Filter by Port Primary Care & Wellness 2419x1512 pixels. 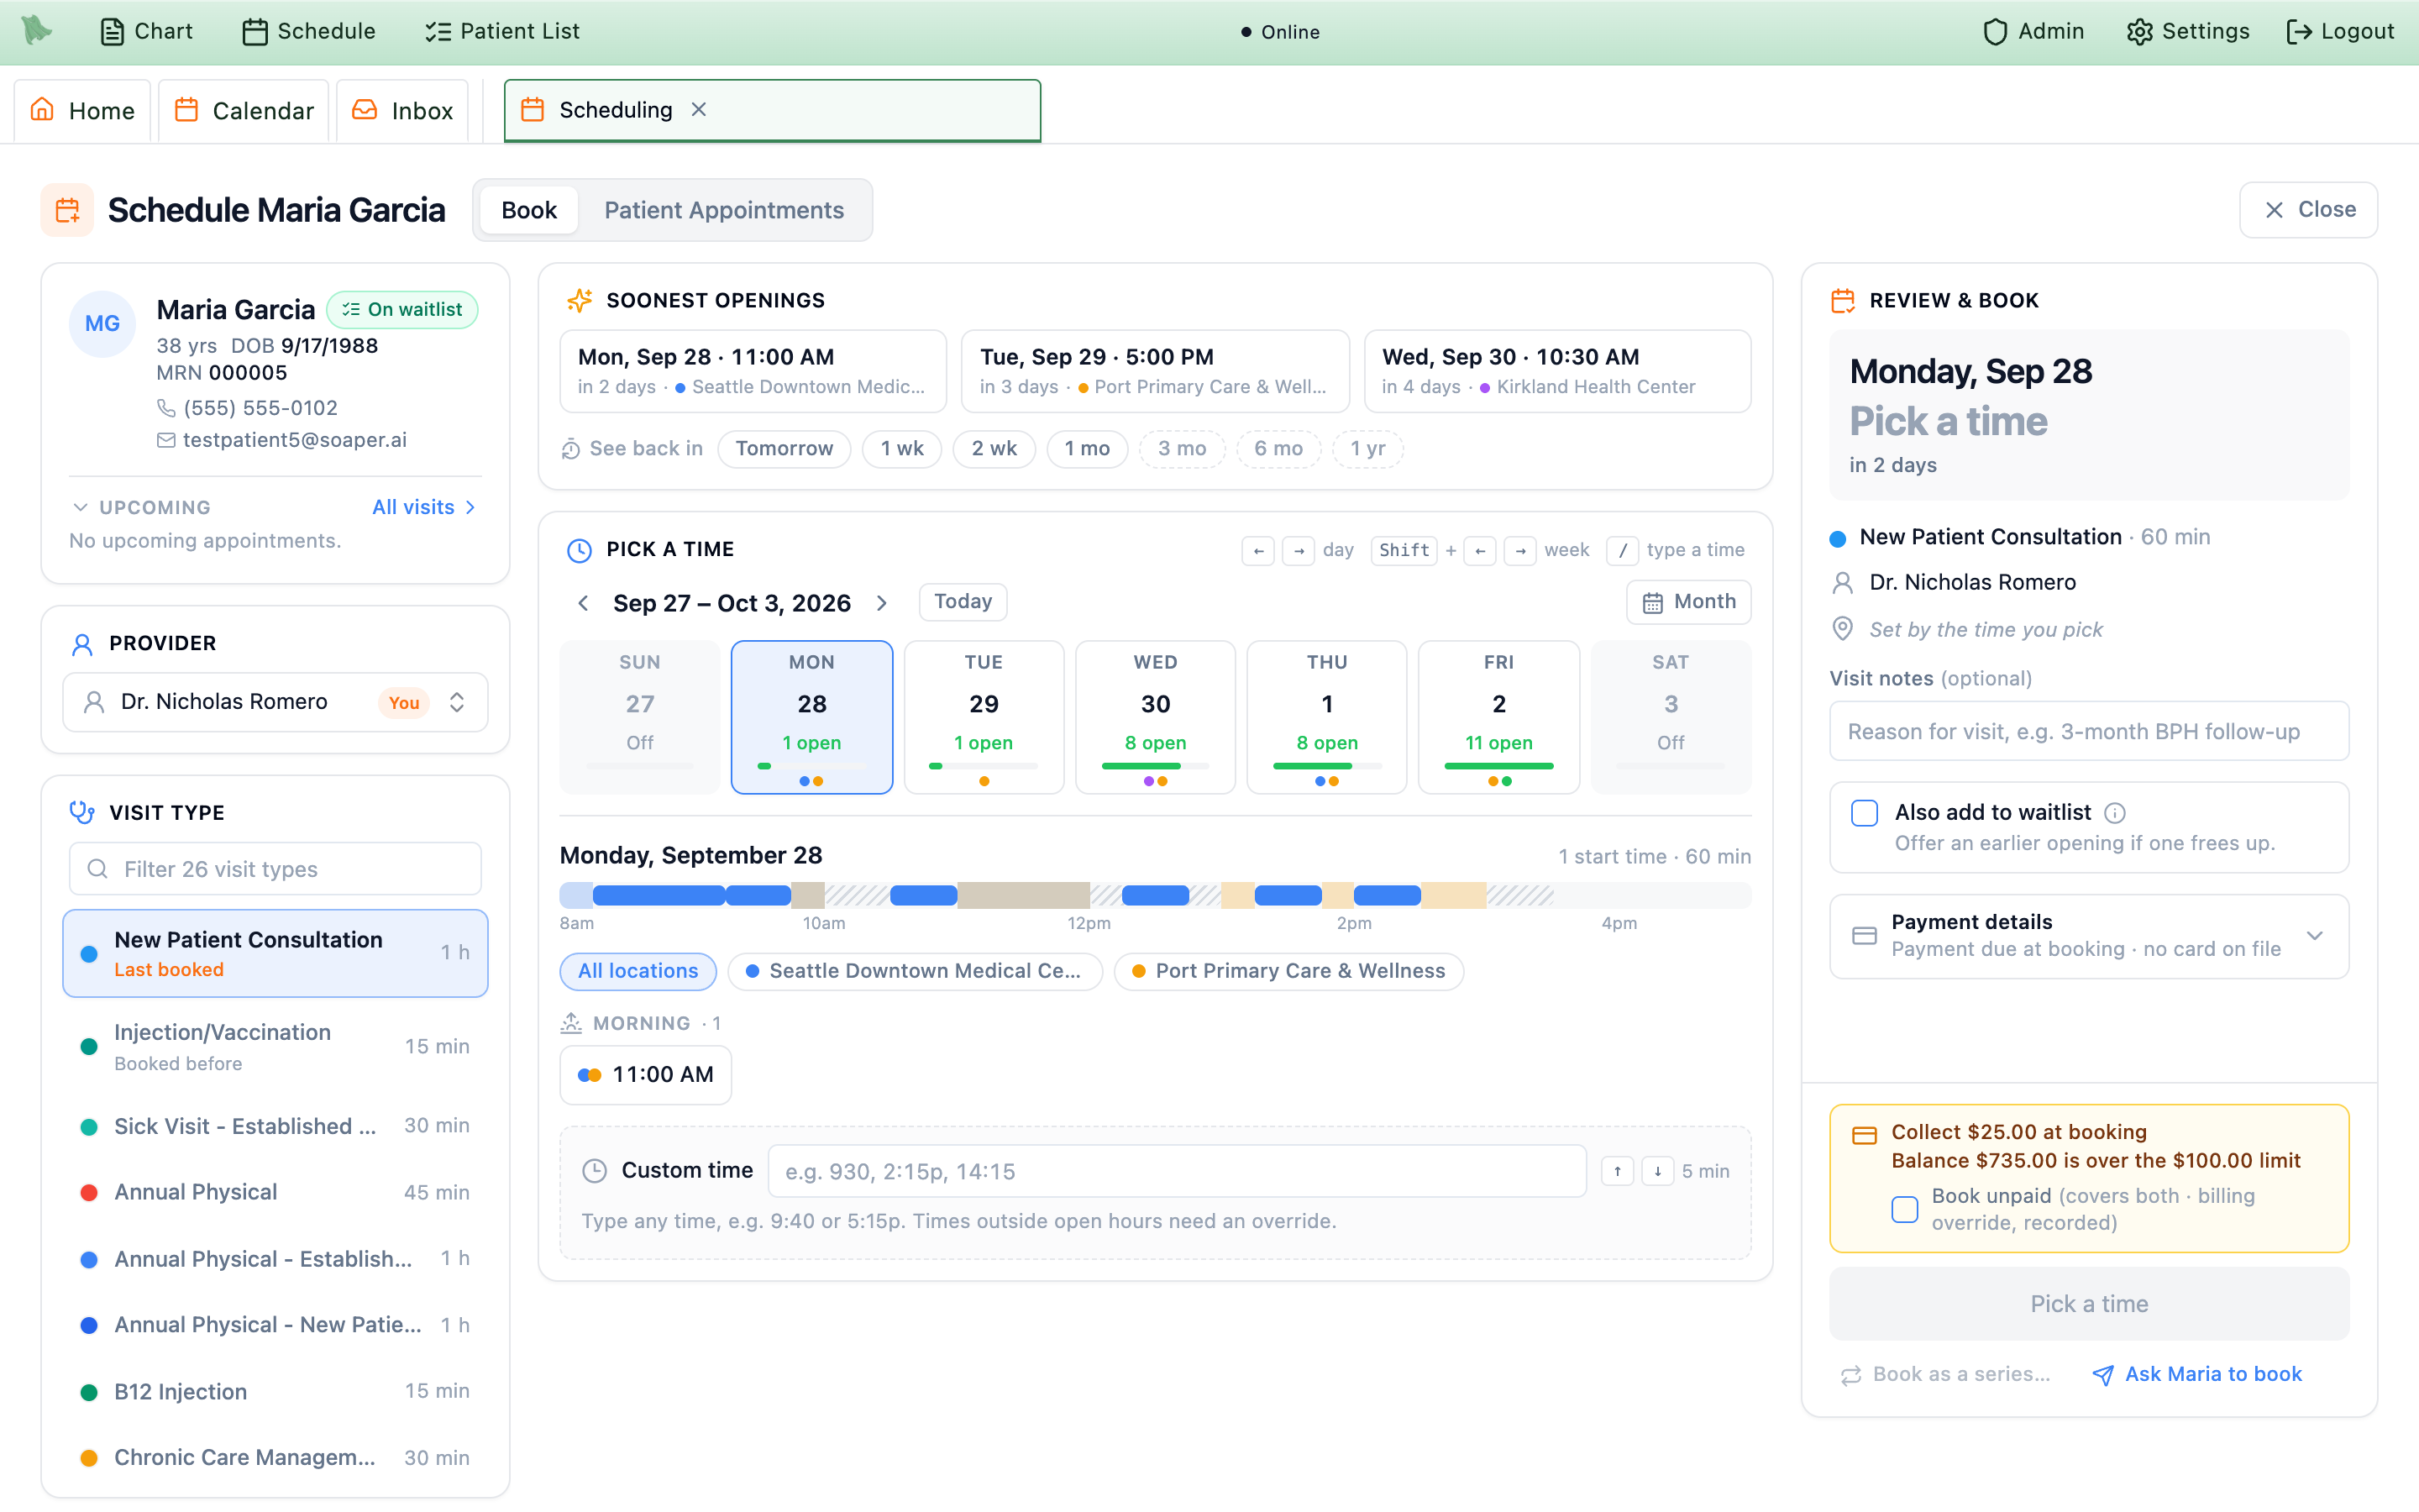[x=1288, y=971]
